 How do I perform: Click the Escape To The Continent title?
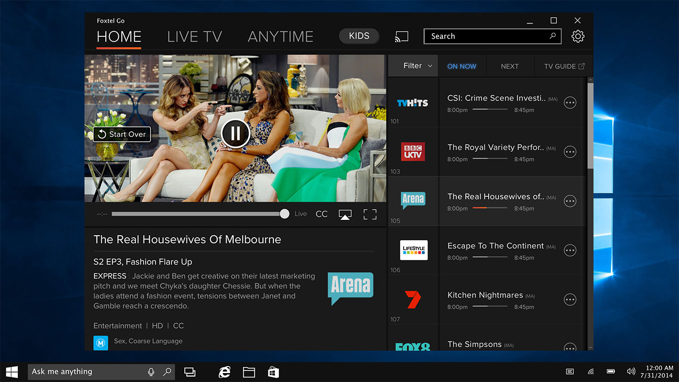click(x=496, y=246)
